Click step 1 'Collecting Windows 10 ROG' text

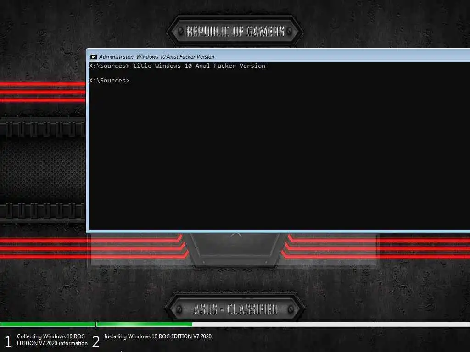(52, 340)
